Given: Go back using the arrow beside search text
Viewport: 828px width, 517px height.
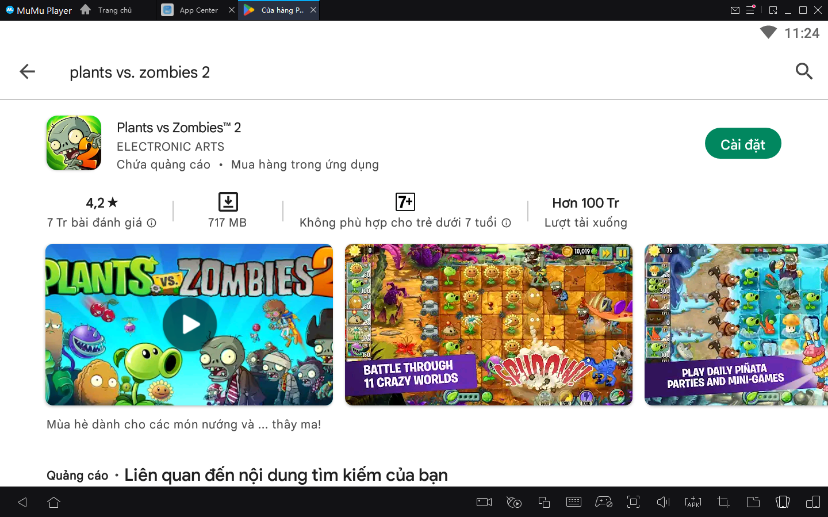Looking at the screenshot, I should 28,72.
